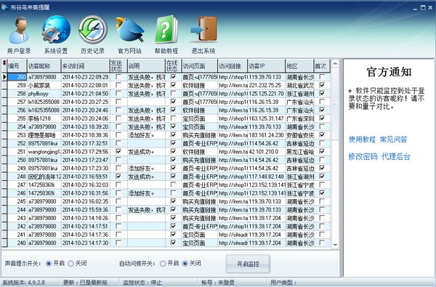Click scrollbar down arrow of visitor table
Screen dimensions: 436x287
(335, 245)
